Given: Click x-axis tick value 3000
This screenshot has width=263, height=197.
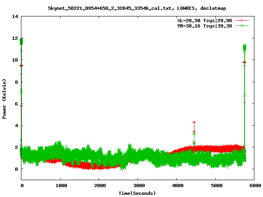Looking at the screenshot, I should (139, 186).
